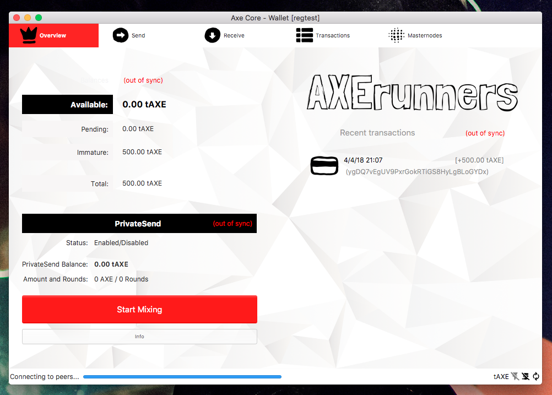
Task: Click out of sync warning beside Balances
Action: click(x=143, y=80)
